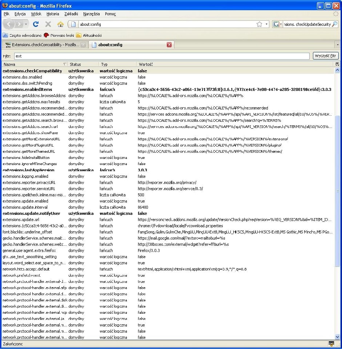Bookmark this page with star icon

[259, 24]
